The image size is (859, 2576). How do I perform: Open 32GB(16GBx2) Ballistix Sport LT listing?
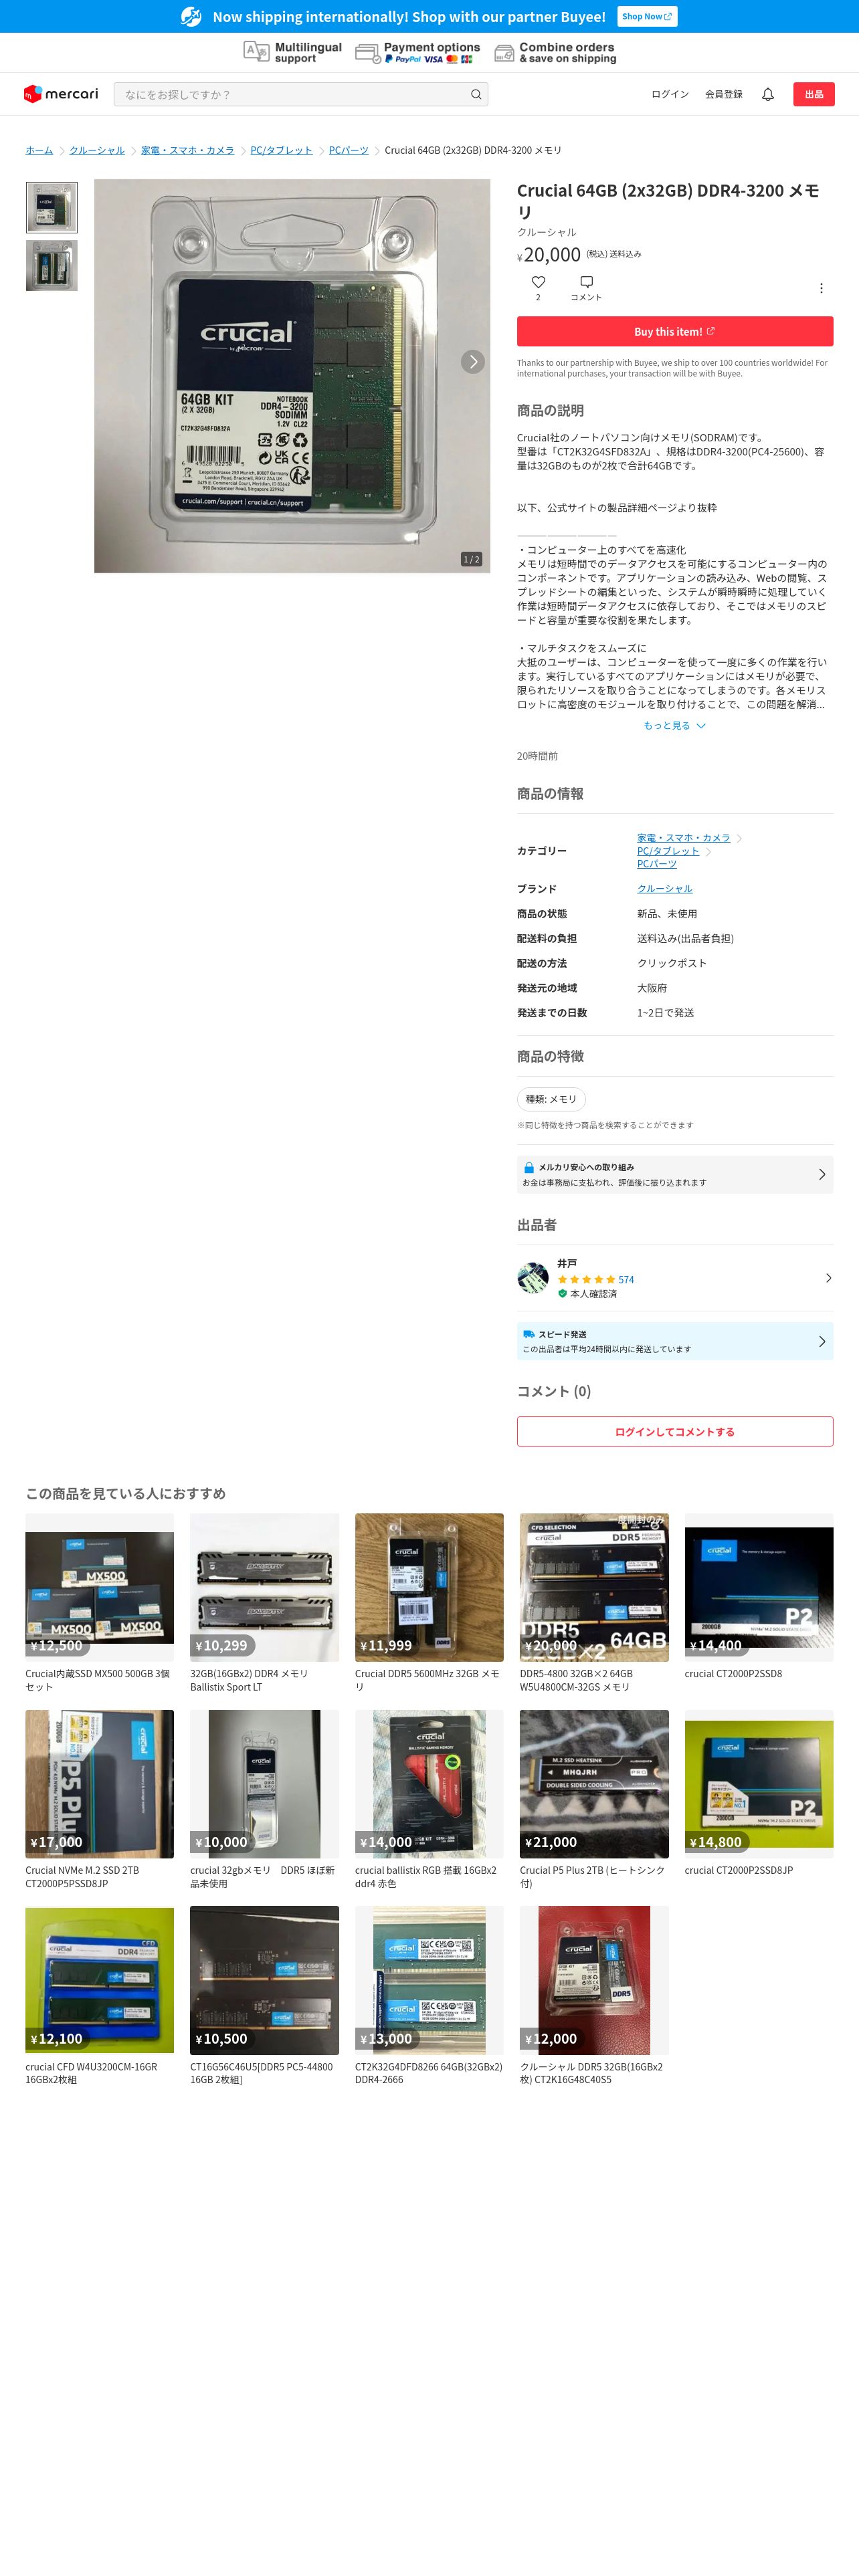(x=264, y=1602)
